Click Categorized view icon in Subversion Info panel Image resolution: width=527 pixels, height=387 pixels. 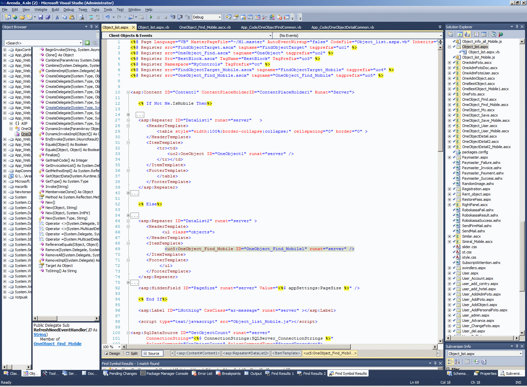click(450, 362)
